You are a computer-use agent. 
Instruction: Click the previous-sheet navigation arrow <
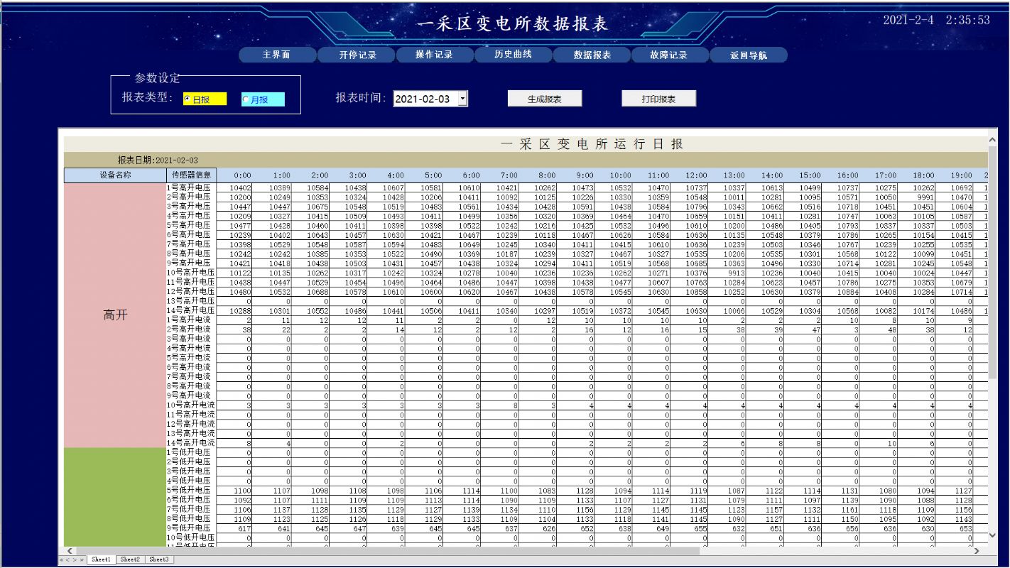tap(69, 559)
